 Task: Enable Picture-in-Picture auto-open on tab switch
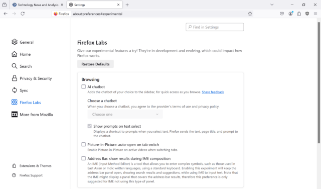coord(84,144)
